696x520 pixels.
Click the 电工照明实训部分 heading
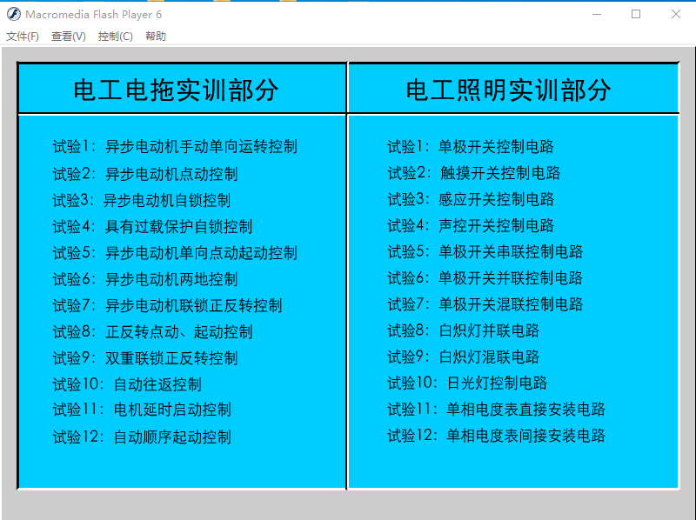point(509,90)
